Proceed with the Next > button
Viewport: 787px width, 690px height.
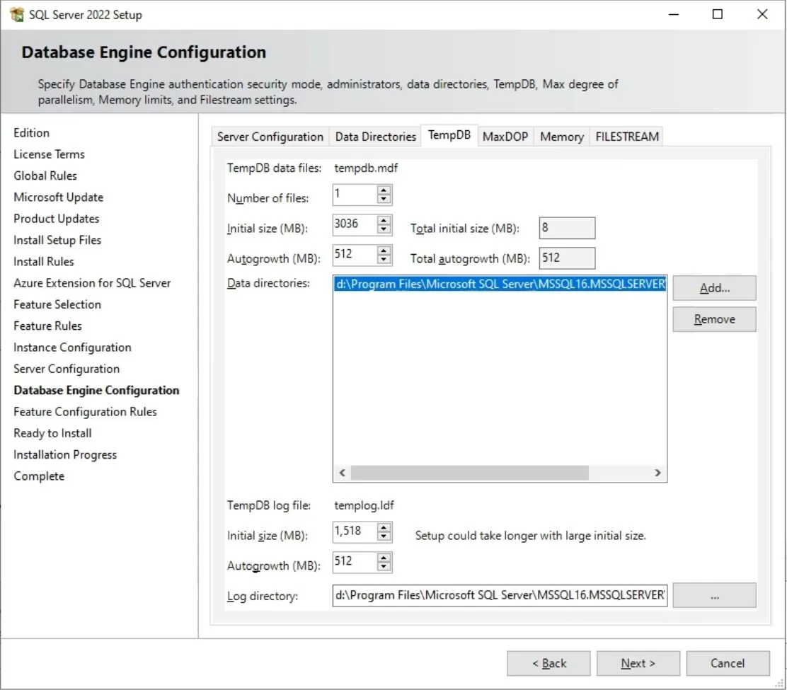638,663
